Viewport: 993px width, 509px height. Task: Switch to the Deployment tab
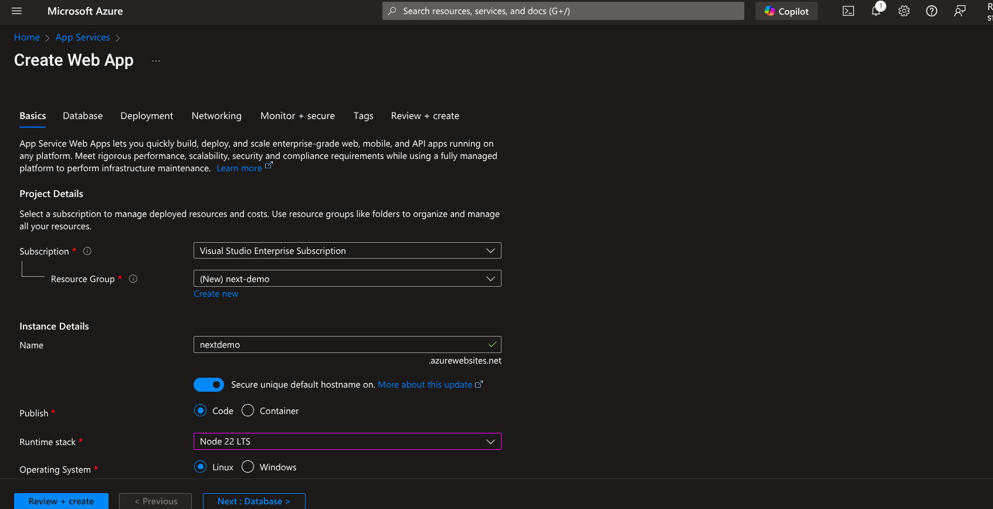point(147,116)
